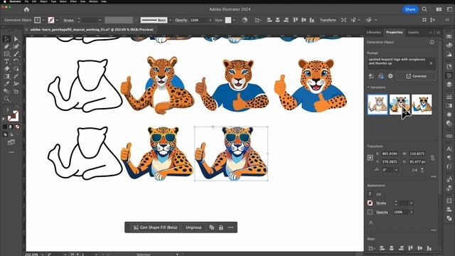Flip selection horizontally in Transform section
This screenshot has width=455, height=256.
point(414,170)
